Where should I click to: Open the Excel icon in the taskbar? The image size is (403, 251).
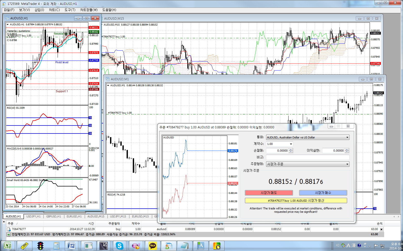(8, 246)
